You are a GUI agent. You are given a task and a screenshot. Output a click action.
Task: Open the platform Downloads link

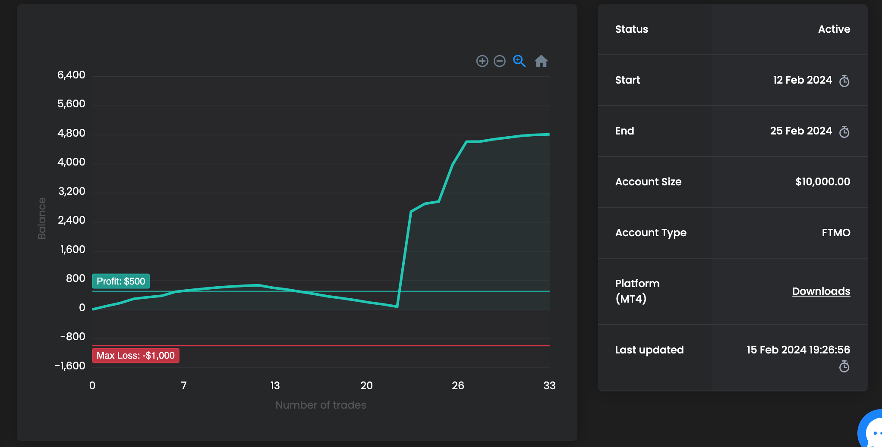[x=821, y=291]
